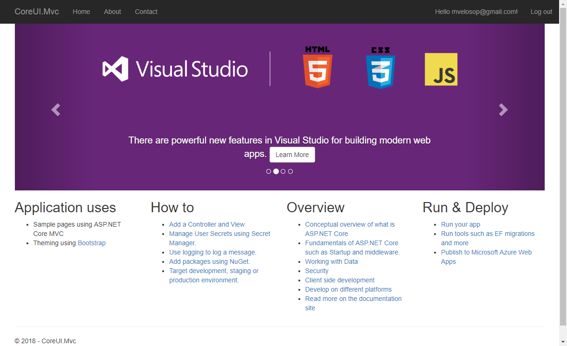
Task: Open Use logging to log a message
Action: pos(213,252)
